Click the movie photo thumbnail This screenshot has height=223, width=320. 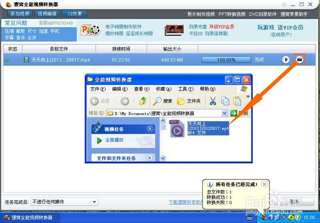(x=174, y=30)
